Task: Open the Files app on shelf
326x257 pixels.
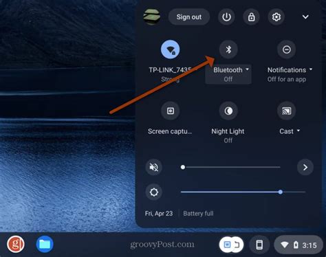Action: (45, 244)
